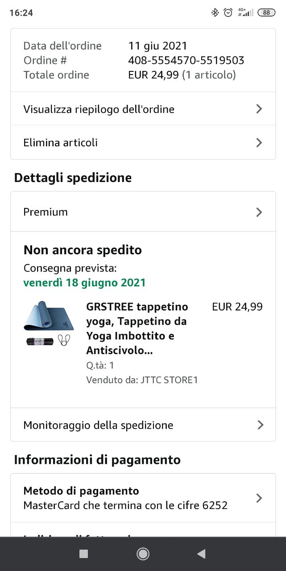This screenshot has width=286, height=571.
Task: Open chevron beside Premium shipping
Action: pyautogui.click(x=259, y=212)
